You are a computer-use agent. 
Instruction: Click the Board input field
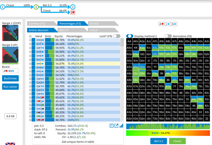click(10, 71)
